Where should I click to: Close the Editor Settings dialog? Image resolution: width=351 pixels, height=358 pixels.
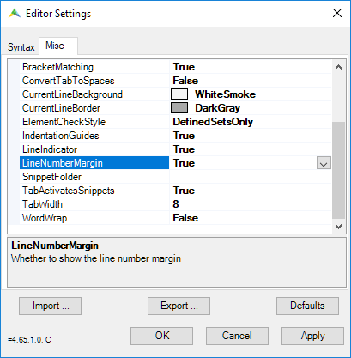(337, 13)
